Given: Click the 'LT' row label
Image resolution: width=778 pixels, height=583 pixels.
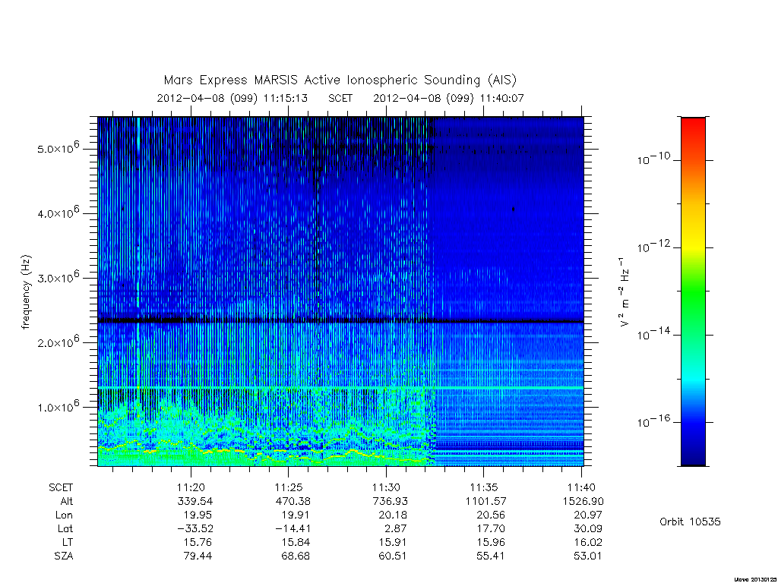Looking at the screenshot, I should tap(68, 542).
